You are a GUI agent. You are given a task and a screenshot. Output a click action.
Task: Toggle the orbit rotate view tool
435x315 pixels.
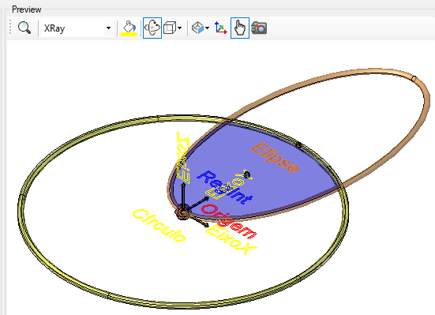point(152,28)
